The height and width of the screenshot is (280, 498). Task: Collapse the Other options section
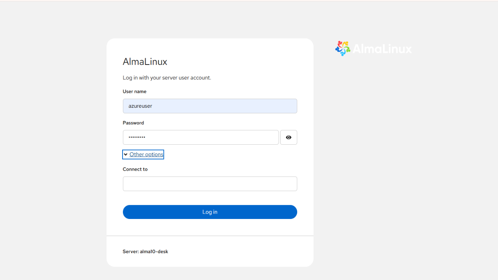click(x=143, y=154)
